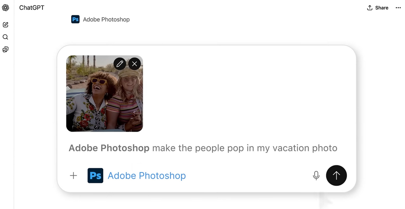Open the library images sidebar icon
This screenshot has height=209, width=405.
5,49
